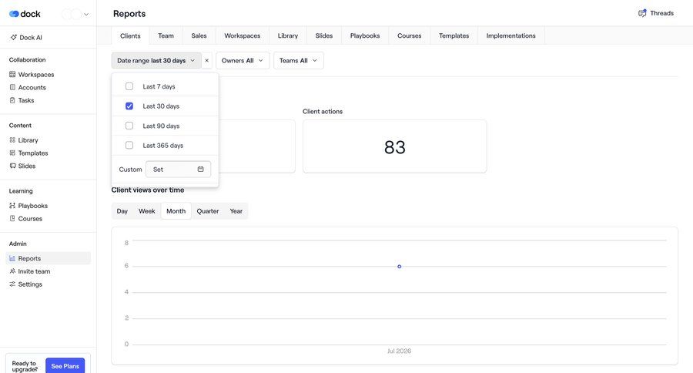Click the Jul 2026 axis label
The height and width of the screenshot is (373, 693).
[x=399, y=351]
